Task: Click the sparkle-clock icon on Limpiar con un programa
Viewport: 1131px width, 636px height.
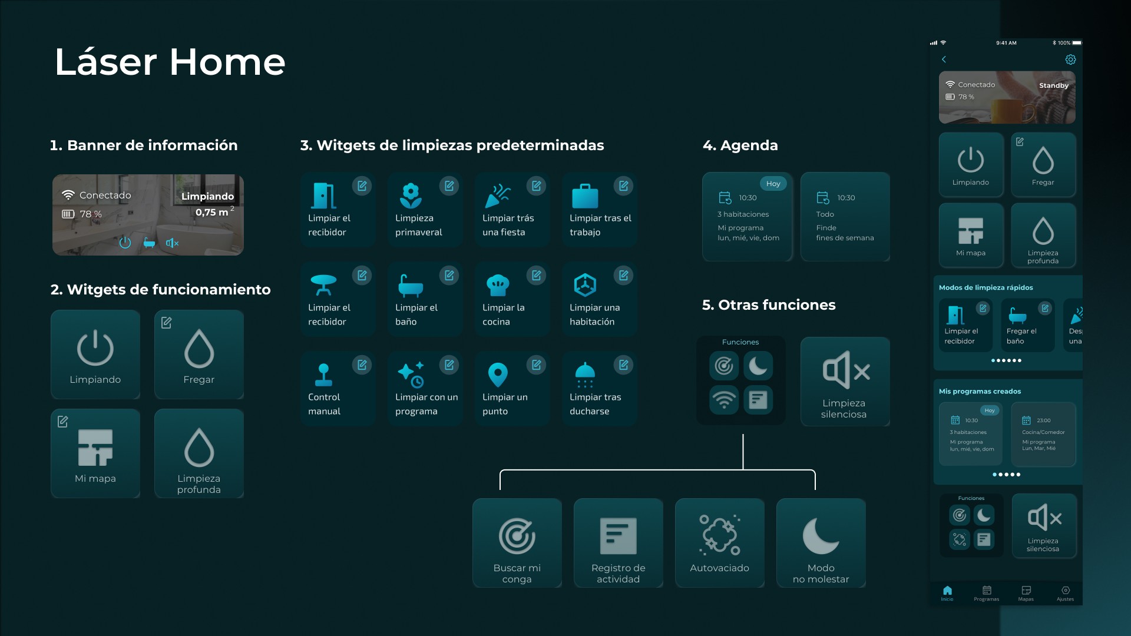Action: point(411,375)
